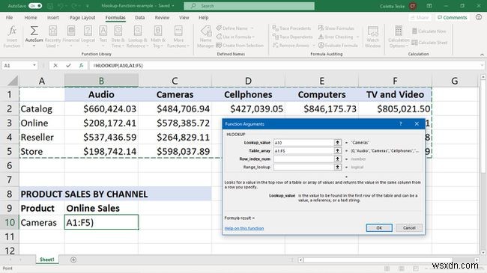Open Logical functions library

[88, 37]
